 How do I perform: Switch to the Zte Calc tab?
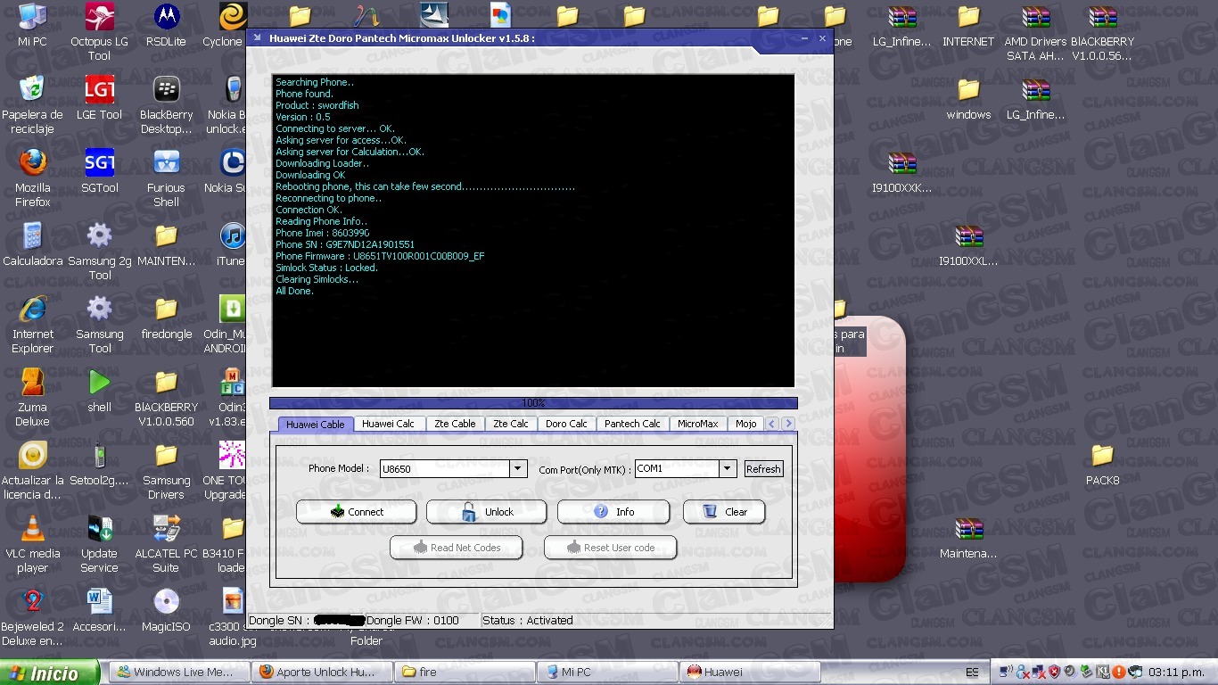[x=511, y=425]
